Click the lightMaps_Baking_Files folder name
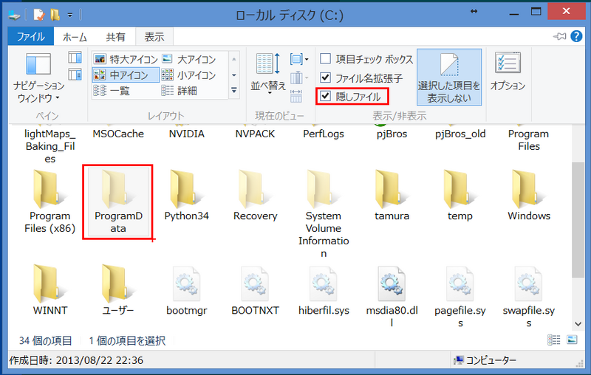Screen dimensions: 591x375 coord(49,146)
